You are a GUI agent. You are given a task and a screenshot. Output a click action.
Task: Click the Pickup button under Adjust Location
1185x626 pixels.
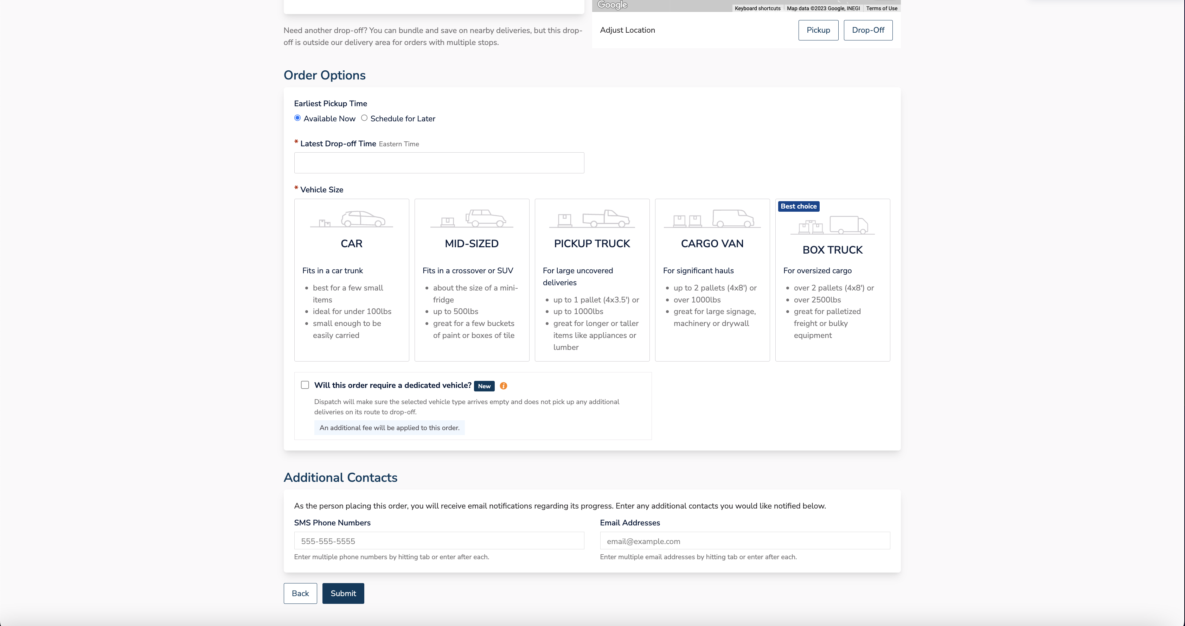click(818, 30)
